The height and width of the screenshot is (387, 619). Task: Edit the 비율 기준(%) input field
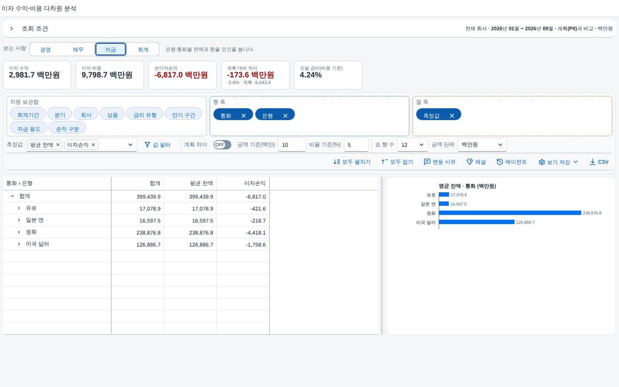357,145
